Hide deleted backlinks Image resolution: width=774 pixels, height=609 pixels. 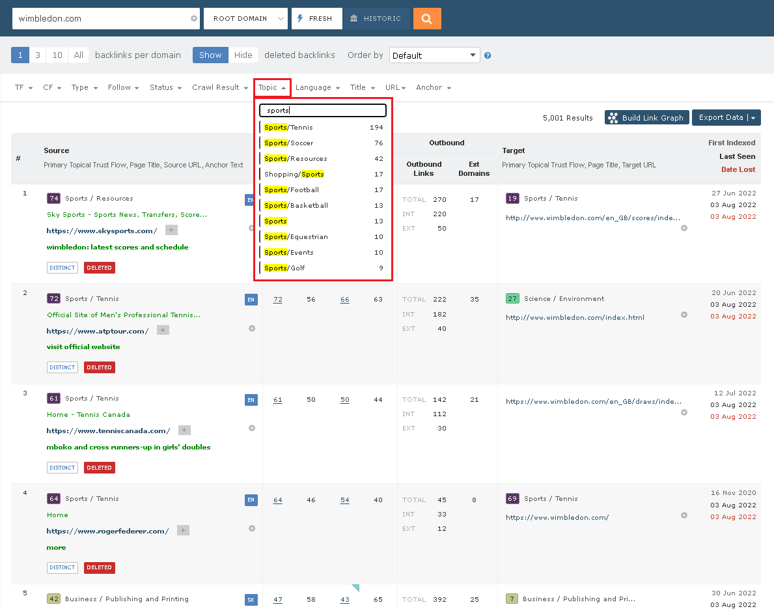coord(243,55)
